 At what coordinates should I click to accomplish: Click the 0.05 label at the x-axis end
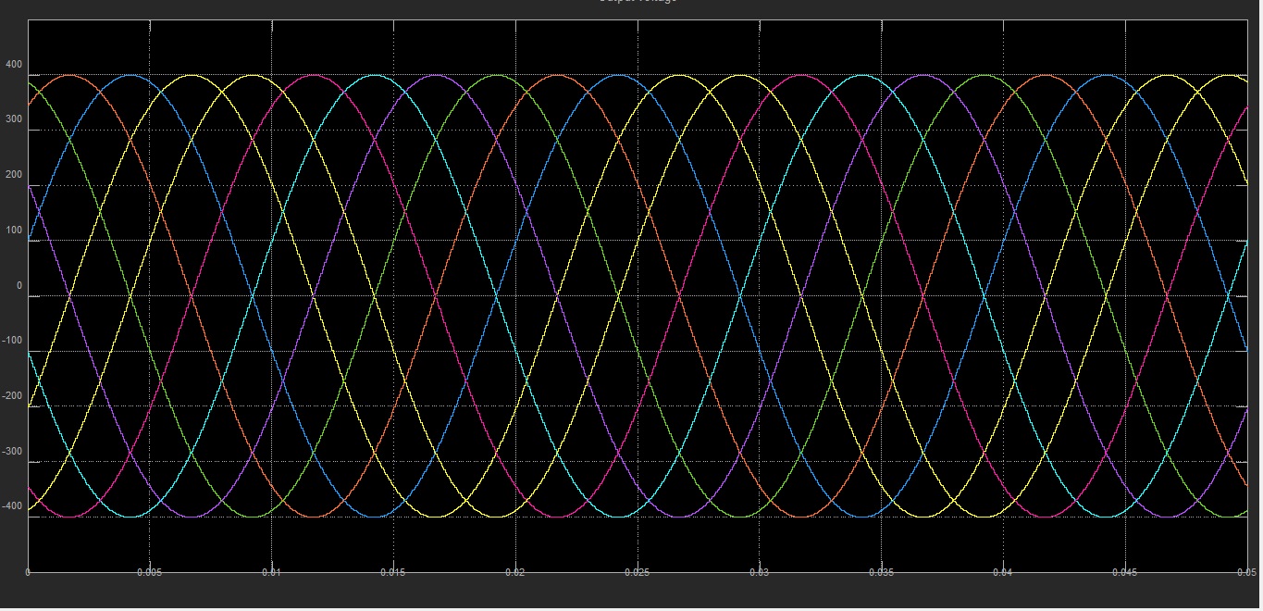point(1248,573)
